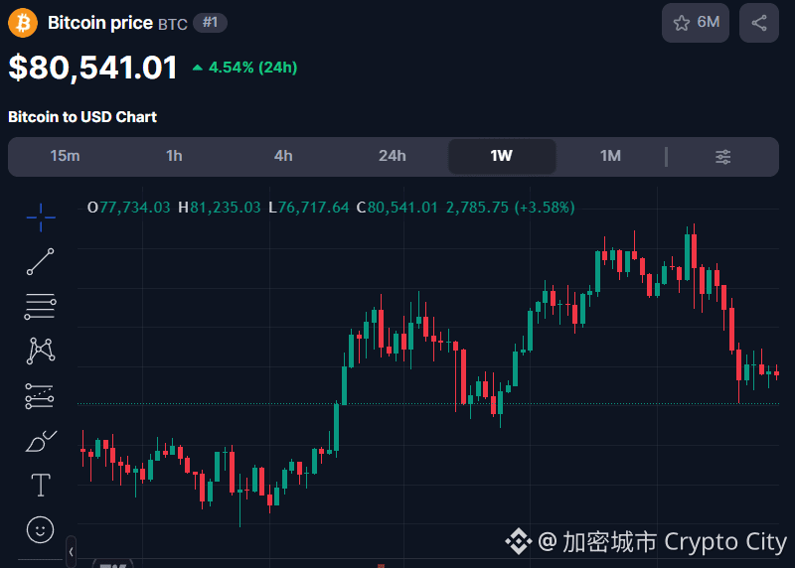The width and height of the screenshot is (795, 568).
Task: Select the 24h timeframe tab
Action: 392,156
